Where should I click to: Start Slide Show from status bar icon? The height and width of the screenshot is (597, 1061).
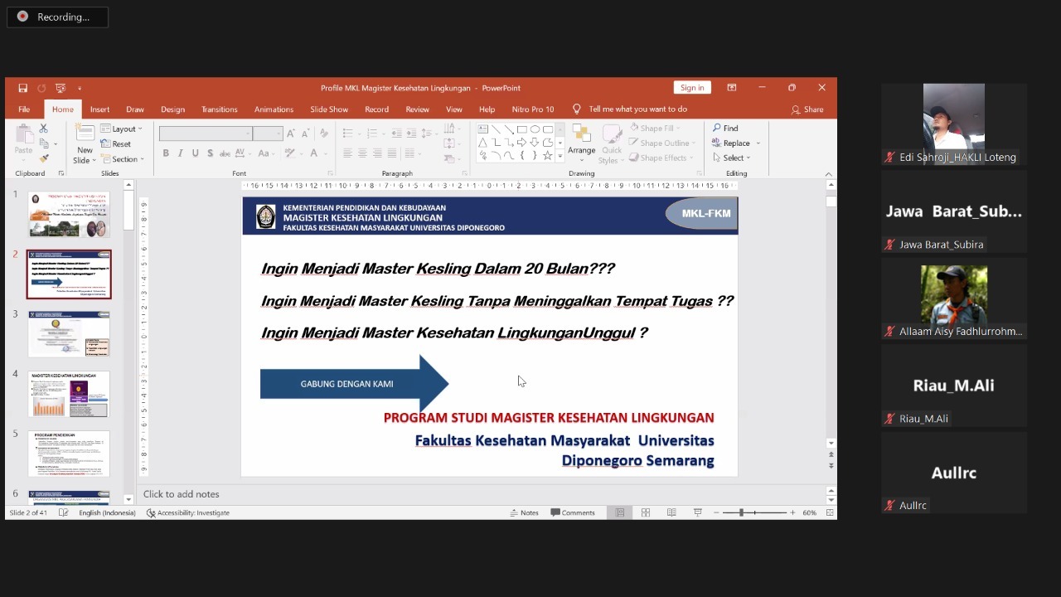(x=697, y=512)
